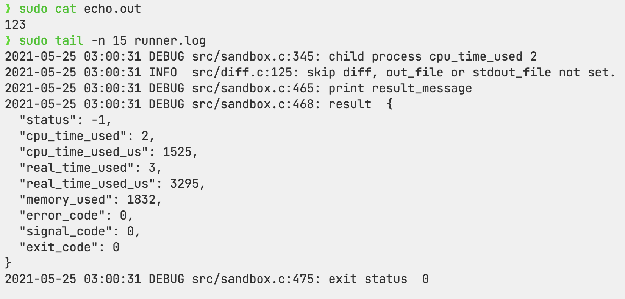Image resolution: width=625 pixels, height=299 pixels.
Task: Click the 'src/sandbox.c:468:' source reference
Action: [256, 104]
